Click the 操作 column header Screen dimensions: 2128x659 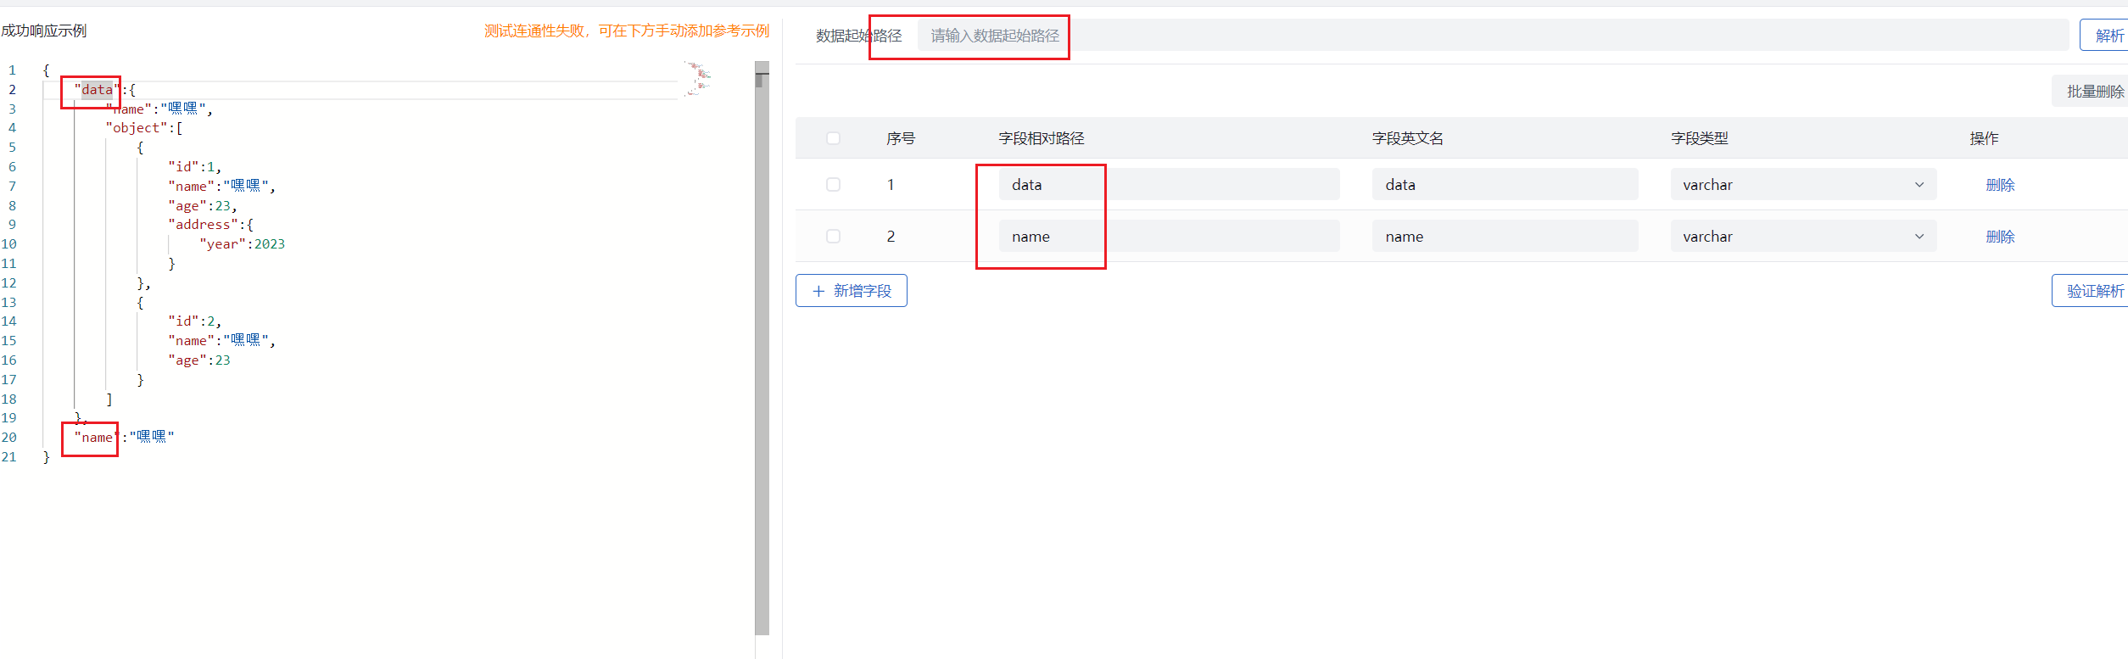(1984, 138)
